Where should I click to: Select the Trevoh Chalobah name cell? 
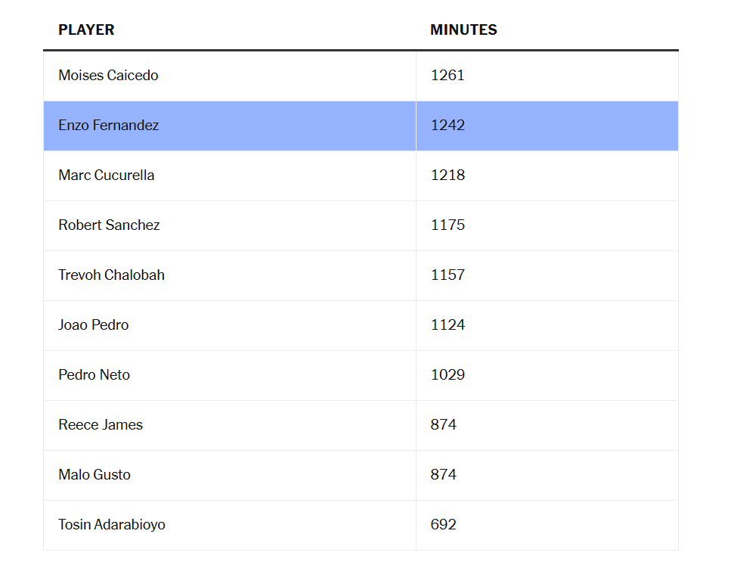click(111, 275)
